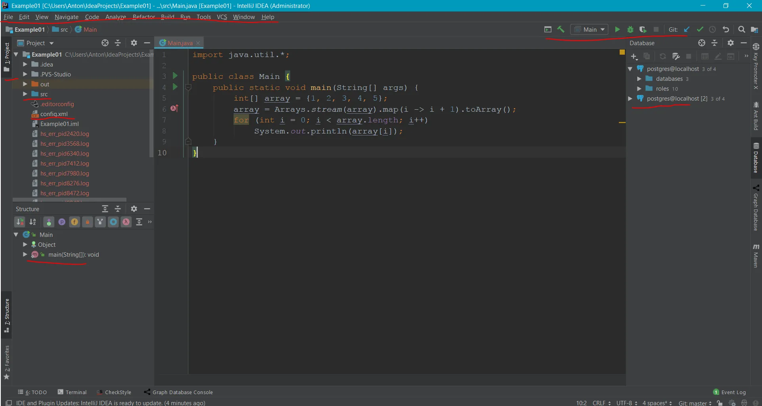Open the database table editor icon

[705, 56]
